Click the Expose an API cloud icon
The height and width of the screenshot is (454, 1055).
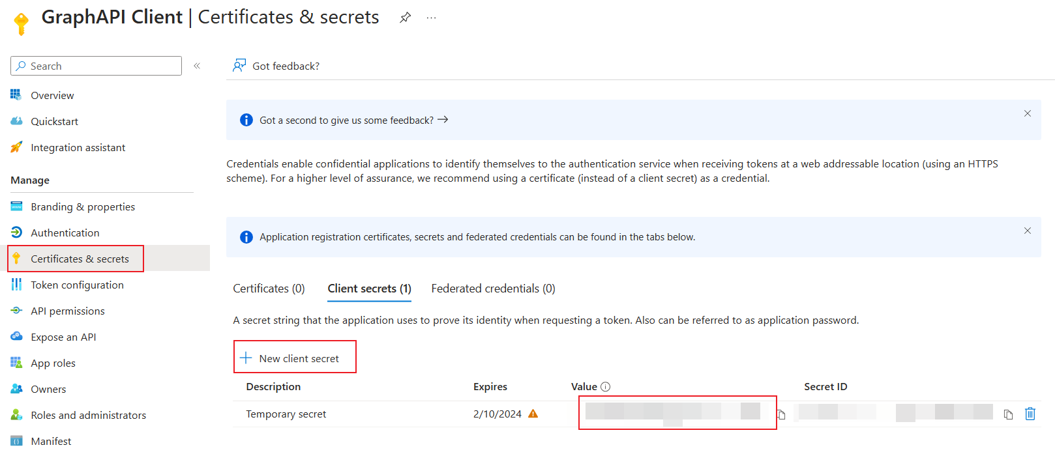(16, 337)
